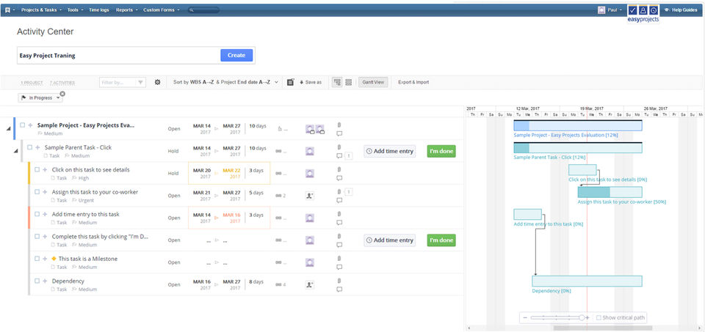This screenshot has height=332, width=705.
Task: Click the attachment paperclip on the Sample Project row
Action: point(339,125)
